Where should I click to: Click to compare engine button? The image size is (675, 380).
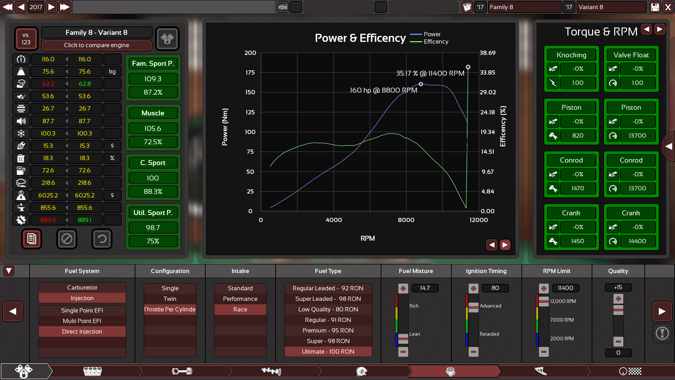pos(96,45)
